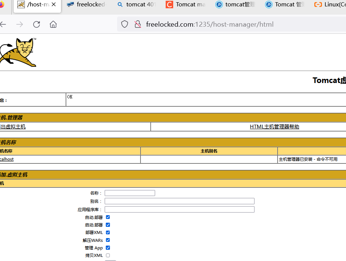Switch to the Linux(Ce tab
The width and height of the screenshot is (346, 261).
330,5
